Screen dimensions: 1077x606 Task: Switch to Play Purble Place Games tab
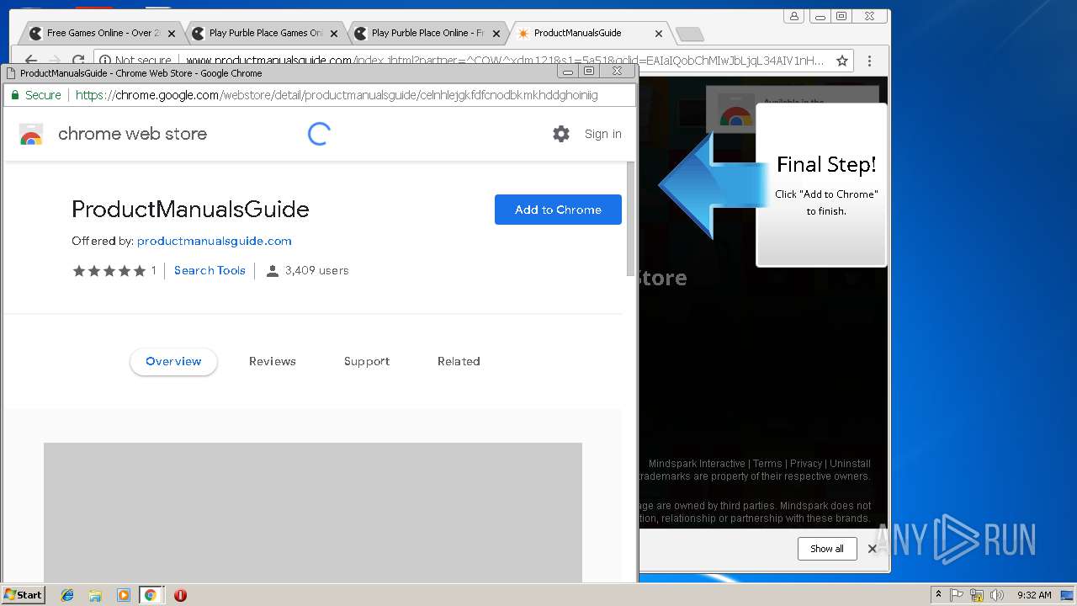pyautogui.click(x=263, y=34)
